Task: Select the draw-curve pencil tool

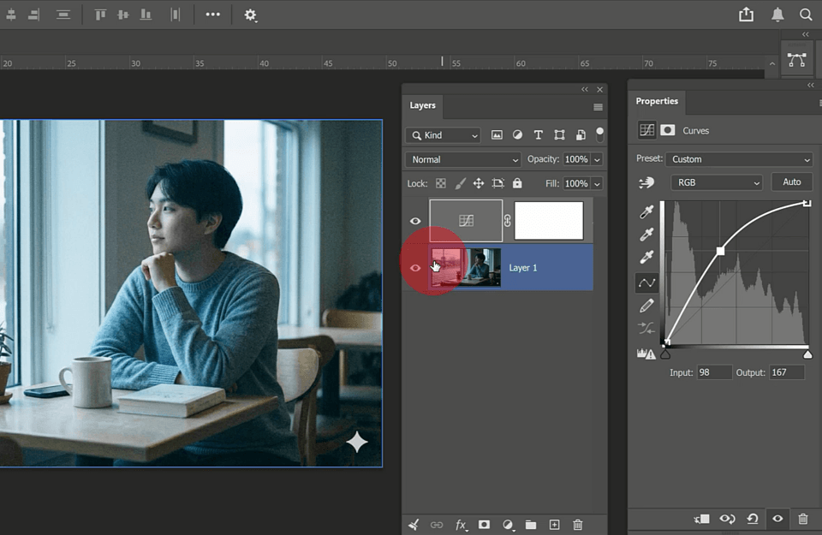Action: 646,306
